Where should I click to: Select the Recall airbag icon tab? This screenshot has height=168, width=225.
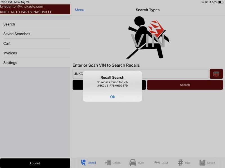[83, 163]
